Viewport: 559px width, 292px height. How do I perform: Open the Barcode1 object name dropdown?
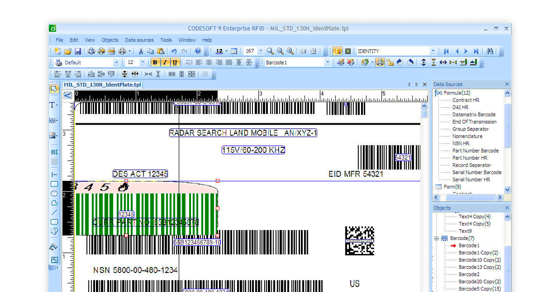pyautogui.click(x=327, y=62)
